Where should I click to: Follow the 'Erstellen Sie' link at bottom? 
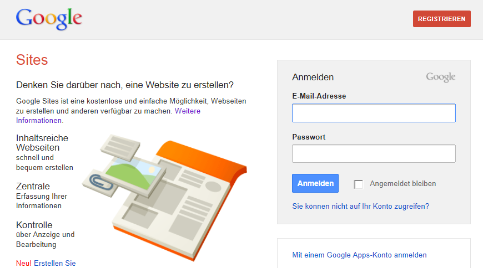point(54,263)
